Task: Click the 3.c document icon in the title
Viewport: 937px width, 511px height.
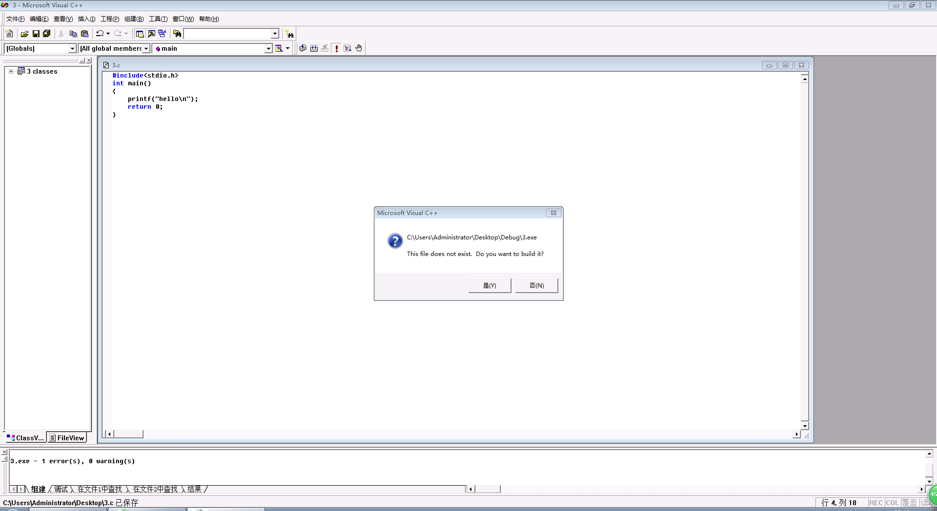Action: click(x=106, y=65)
